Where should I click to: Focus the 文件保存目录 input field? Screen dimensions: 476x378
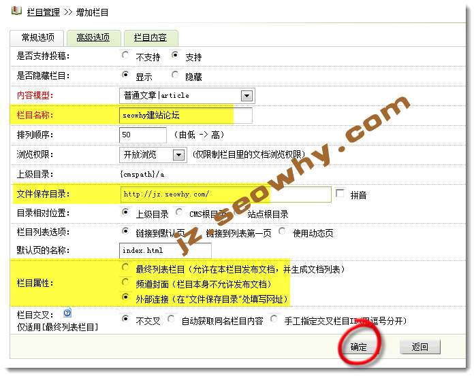click(225, 194)
